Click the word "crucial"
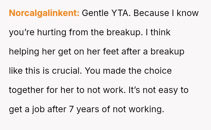The height and width of the screenshot is (130, 211). coord(66,71)
